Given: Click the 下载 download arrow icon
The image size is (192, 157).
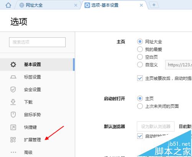Looking at the screenshot, I should 13,102.
